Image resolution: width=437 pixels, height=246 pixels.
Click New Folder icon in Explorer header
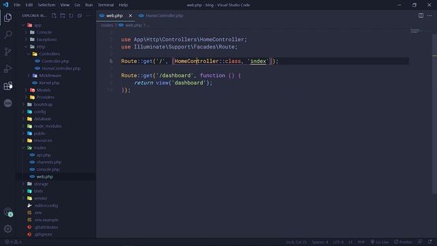63,16
